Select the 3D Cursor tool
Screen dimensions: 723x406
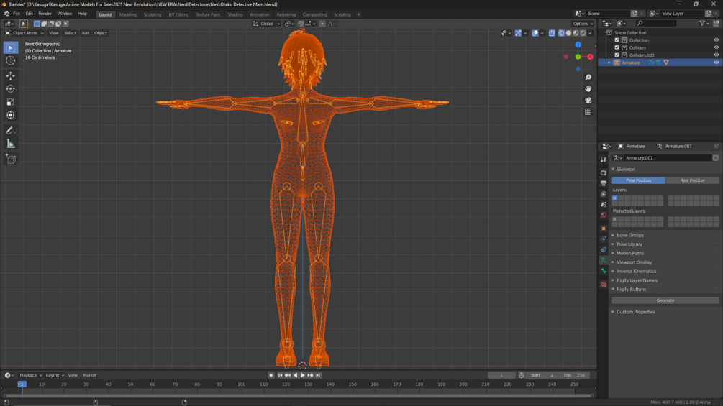[x=11, y=60]
